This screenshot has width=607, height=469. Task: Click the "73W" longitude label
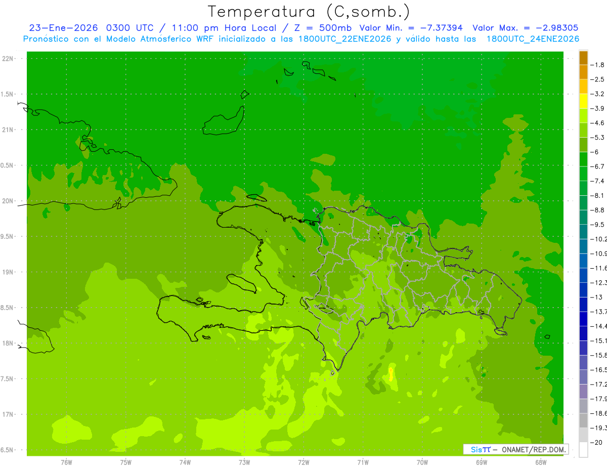[244, 462]
